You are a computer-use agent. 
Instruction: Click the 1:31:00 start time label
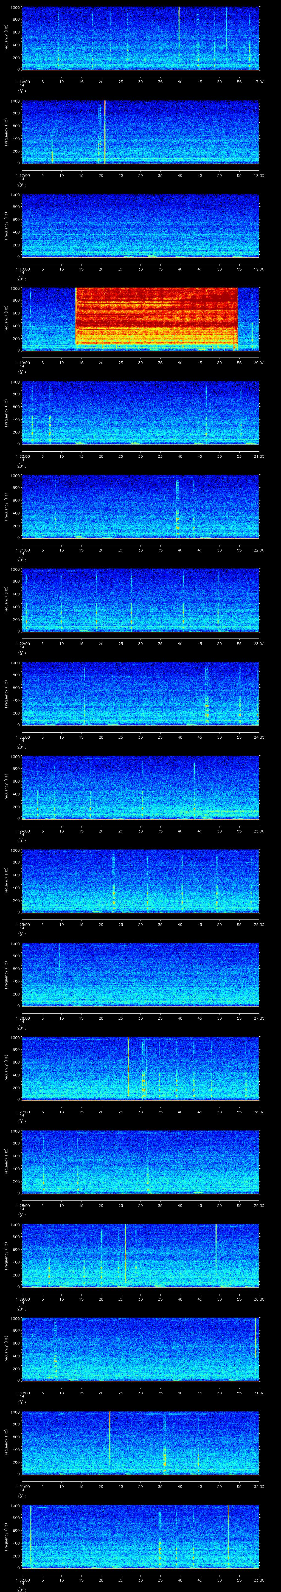(x=22, y=1486)
